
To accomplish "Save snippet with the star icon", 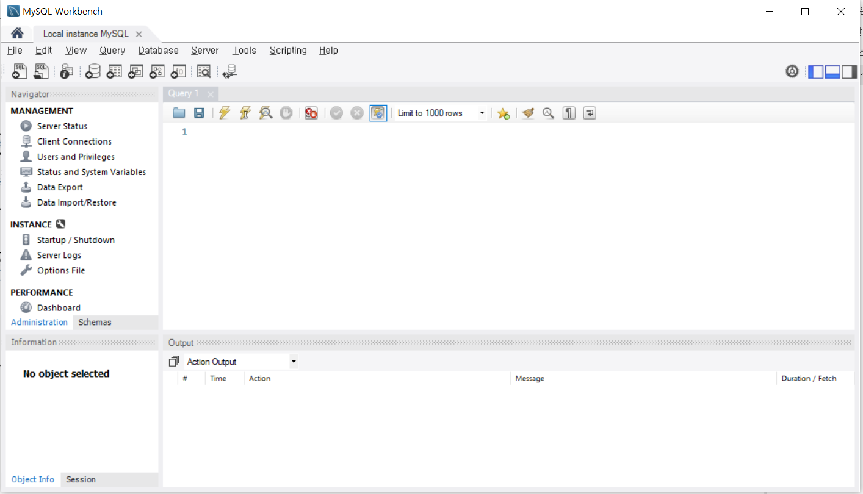I will click(503, 113).
